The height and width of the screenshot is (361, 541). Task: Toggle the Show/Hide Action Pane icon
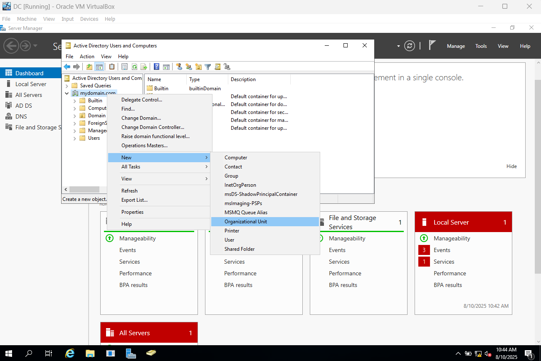tap(166, 67)
